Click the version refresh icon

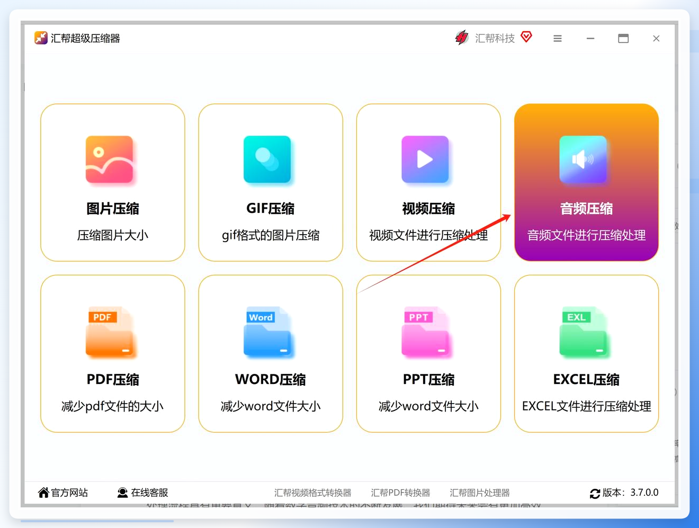pos(595,494)
